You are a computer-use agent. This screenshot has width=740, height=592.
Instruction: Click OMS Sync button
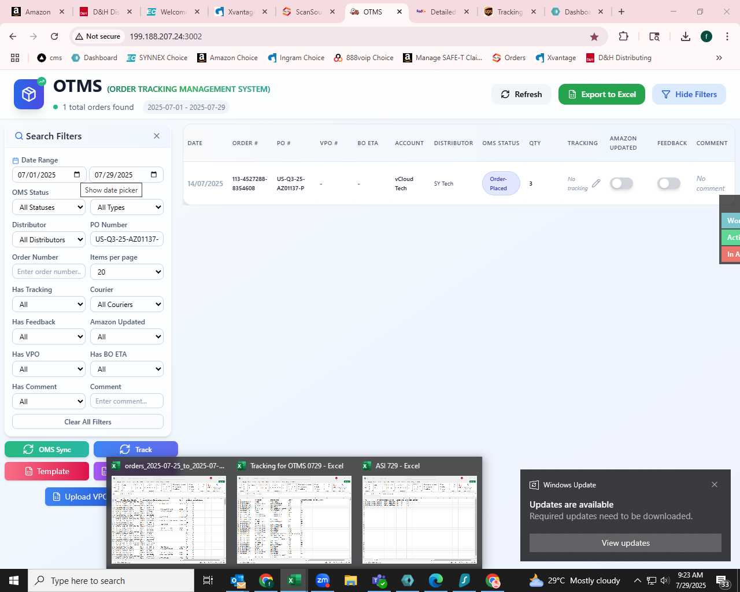coord(47,449)
